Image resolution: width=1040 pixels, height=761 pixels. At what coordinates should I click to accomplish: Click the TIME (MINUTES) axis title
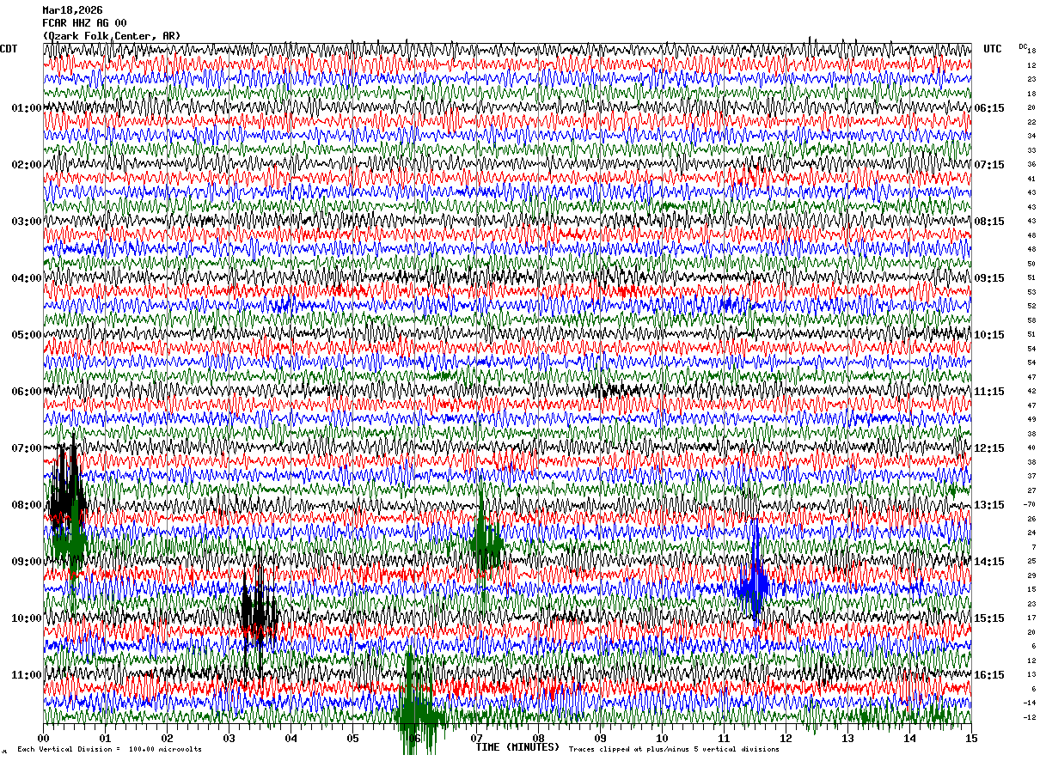(517, 747)
